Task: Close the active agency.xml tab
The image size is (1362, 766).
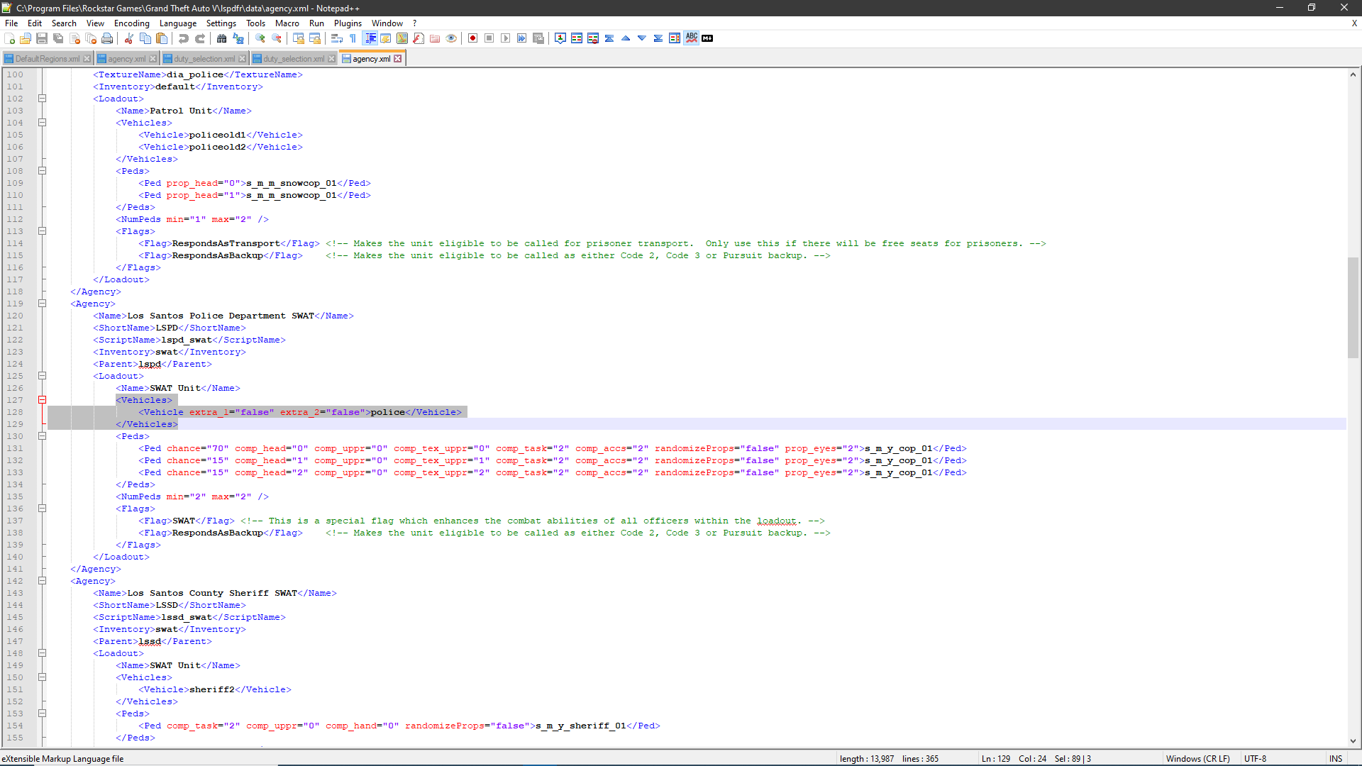Action: (398, 59)
